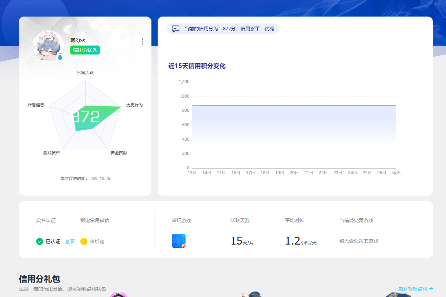
Task: Click the current credit score banner text
Action: click(x=229, y=29)
